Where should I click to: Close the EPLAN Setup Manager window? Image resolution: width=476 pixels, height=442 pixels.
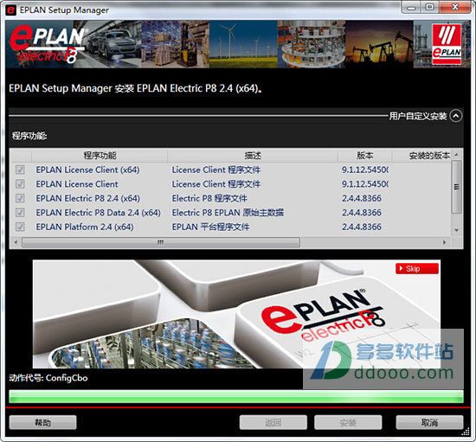(454, 8)
